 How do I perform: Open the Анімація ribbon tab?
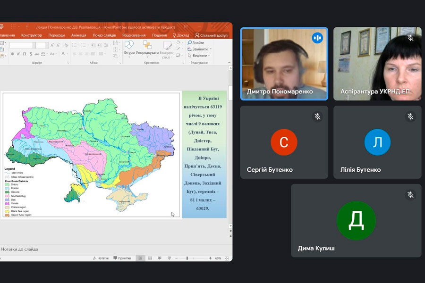coord(78,35)
